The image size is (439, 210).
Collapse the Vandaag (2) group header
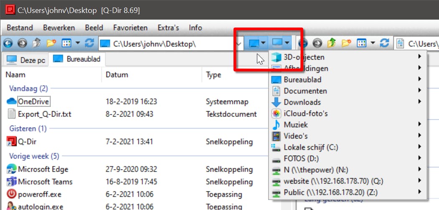point(28,89)
